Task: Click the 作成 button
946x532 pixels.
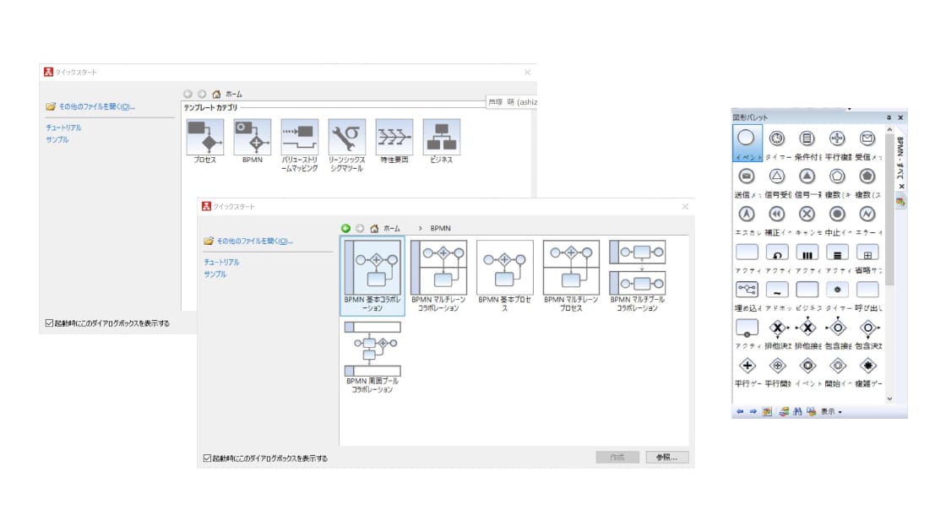Action: pyautogui.click(x=617, y=457)
